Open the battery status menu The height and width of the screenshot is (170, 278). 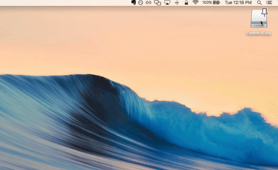pyautogui.click(x=216, y=3)
